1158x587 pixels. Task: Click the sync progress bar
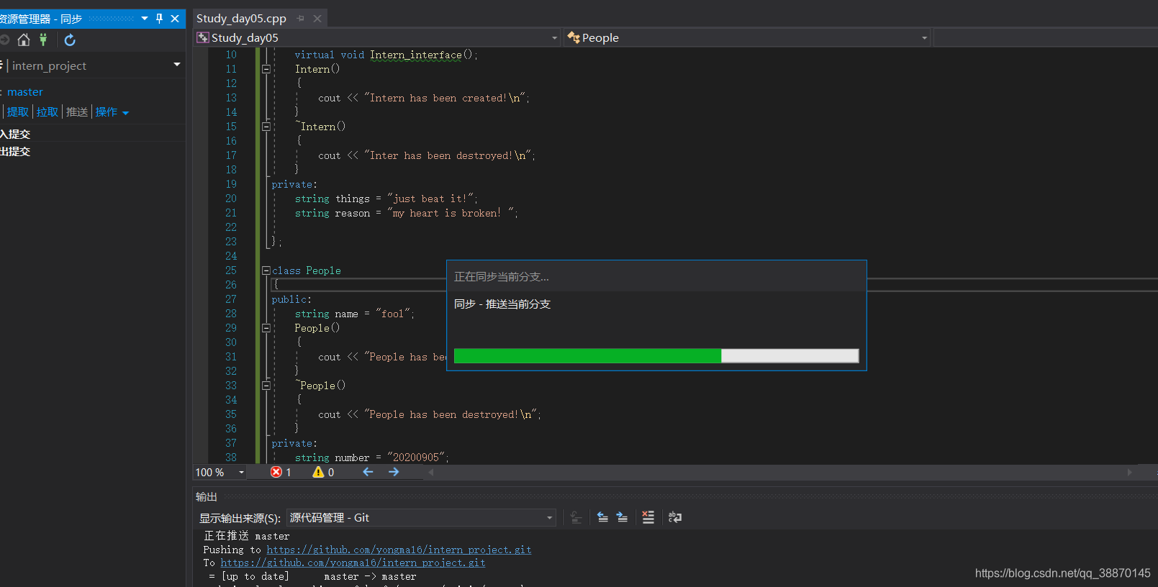(x=656, y=356)
